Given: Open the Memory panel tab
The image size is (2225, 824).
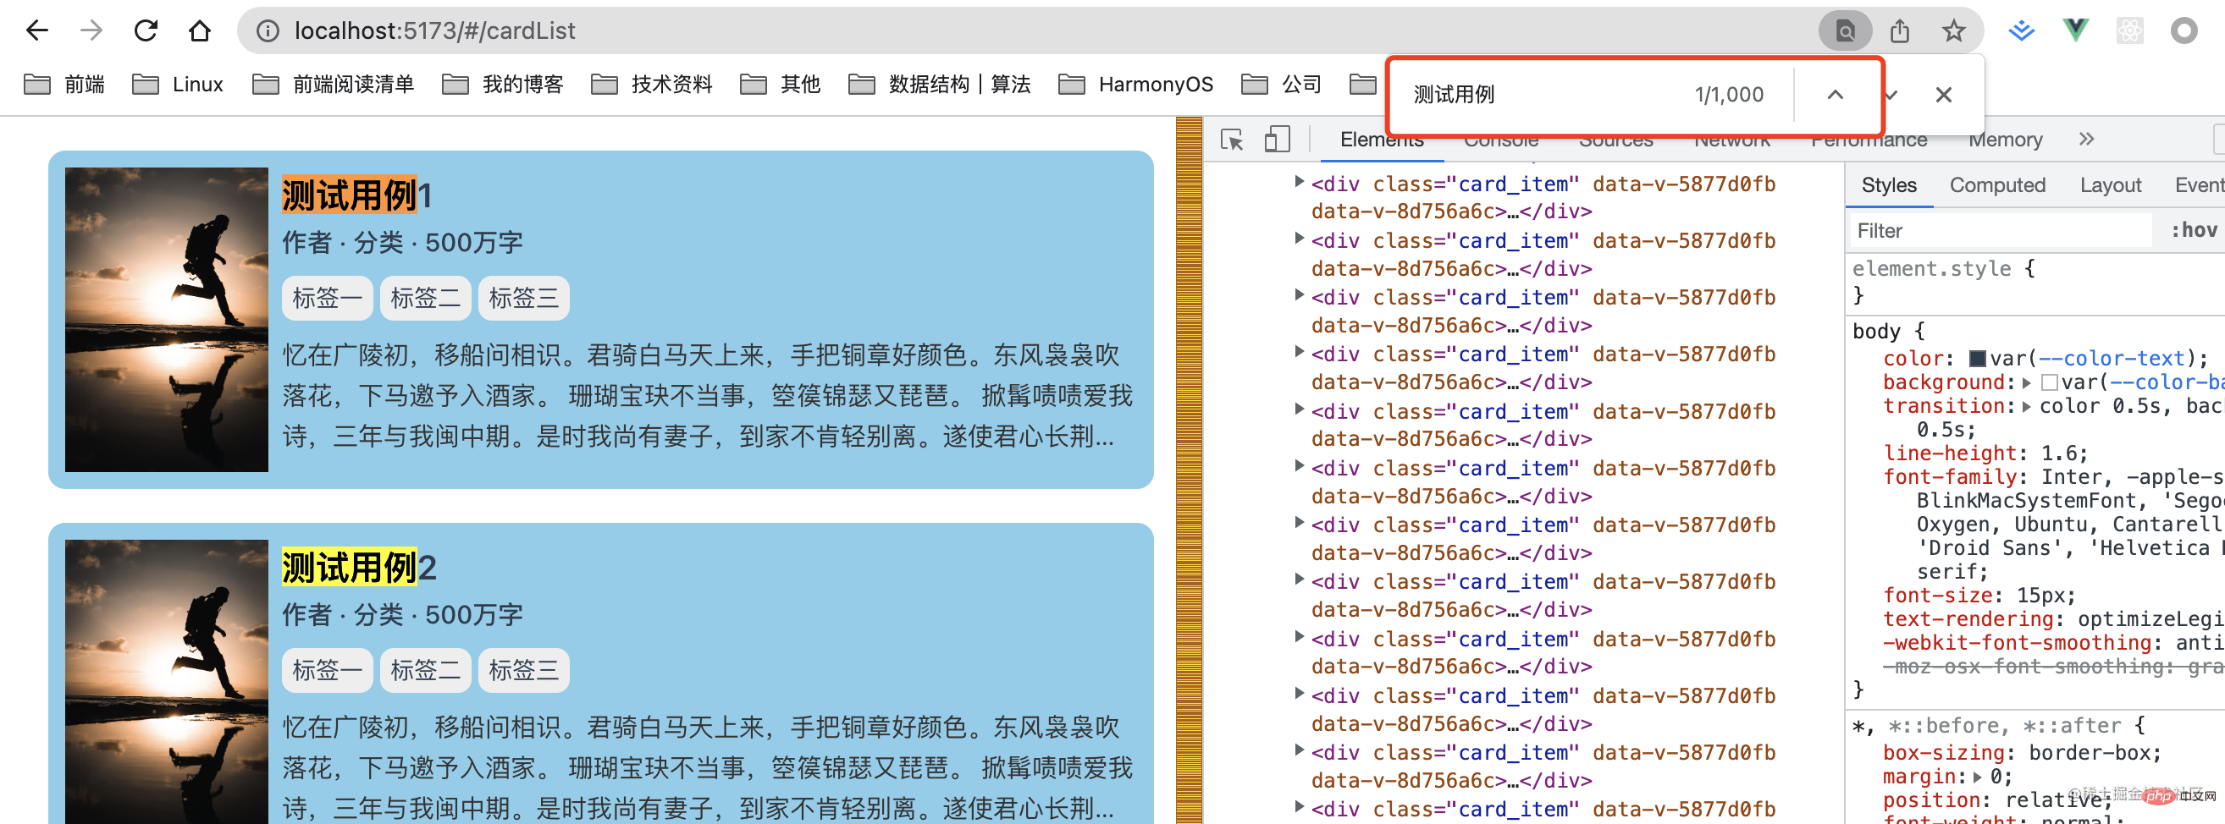Looking at the screenshot, I should pos(2005,140).
